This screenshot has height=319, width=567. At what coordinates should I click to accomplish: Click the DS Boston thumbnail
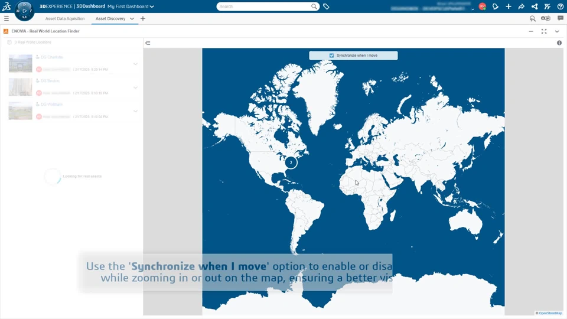(20, 87)
